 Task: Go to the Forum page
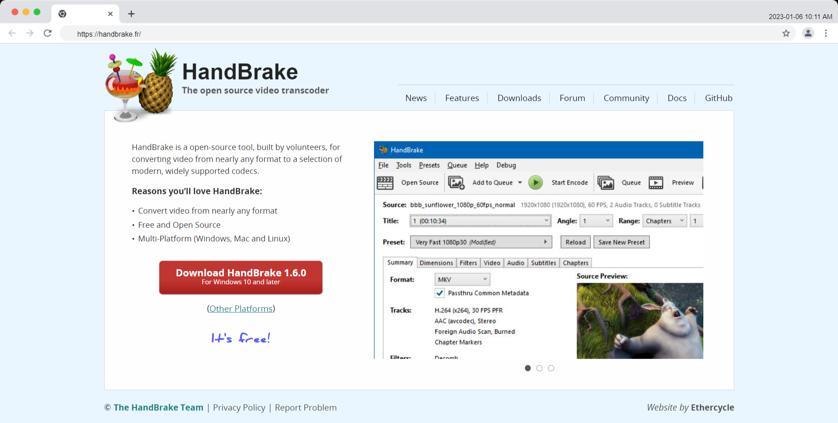click(x=572, y=98)
